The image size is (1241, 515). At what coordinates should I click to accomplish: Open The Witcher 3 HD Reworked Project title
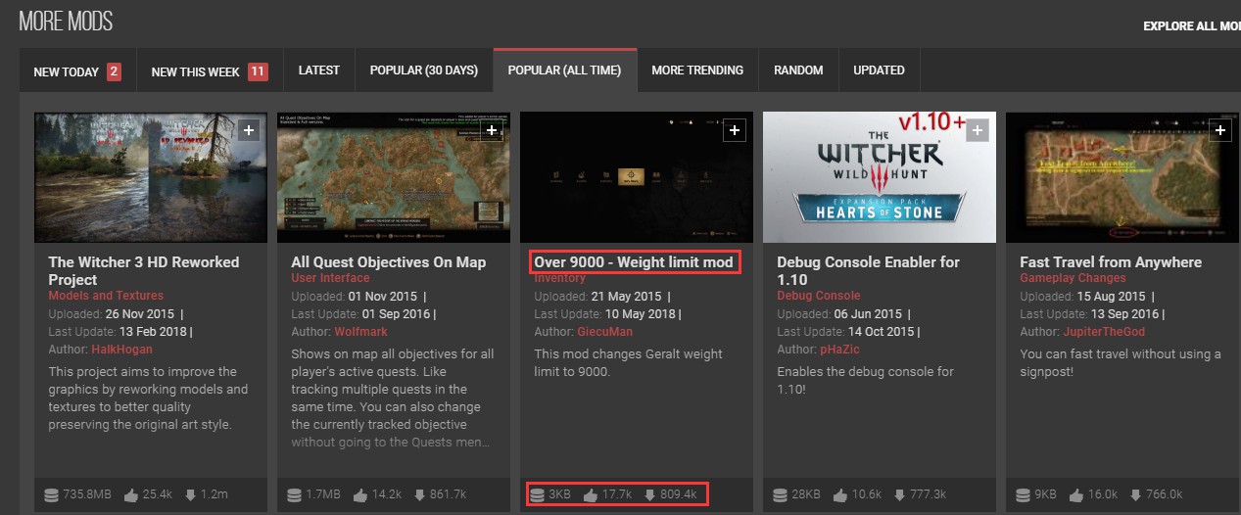pos(143,270)
